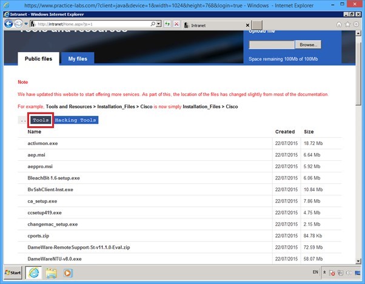Image resolution: width=365 pixels, height=284 pixels.
Task: Click the Home house icon
Action: click(x=339, y=24)
